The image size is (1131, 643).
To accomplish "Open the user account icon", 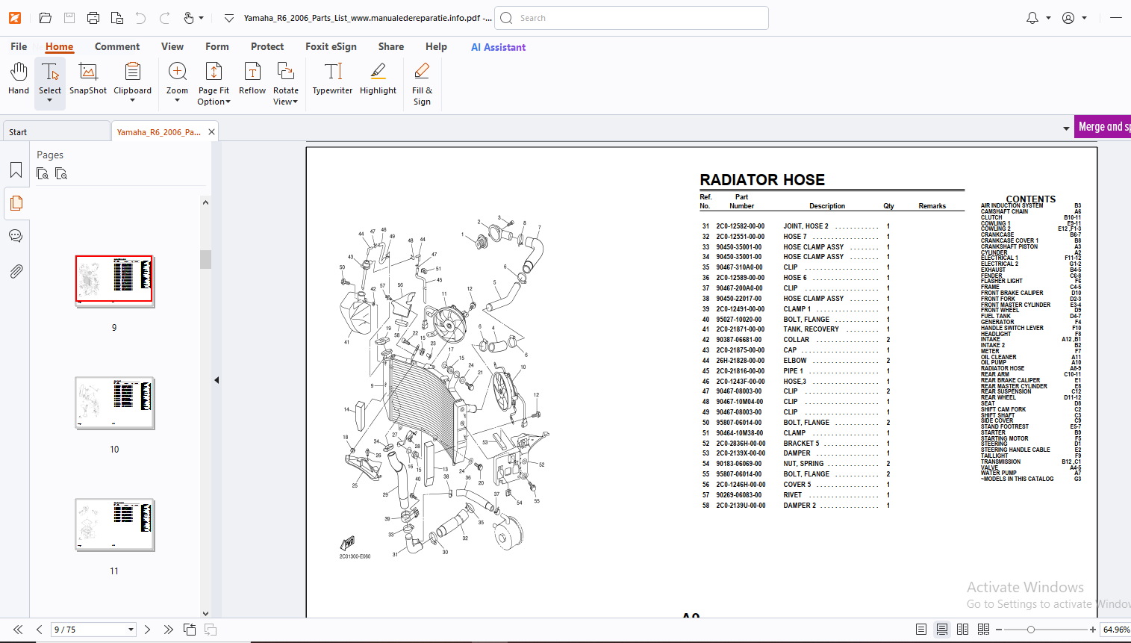I will (1068, 18).
